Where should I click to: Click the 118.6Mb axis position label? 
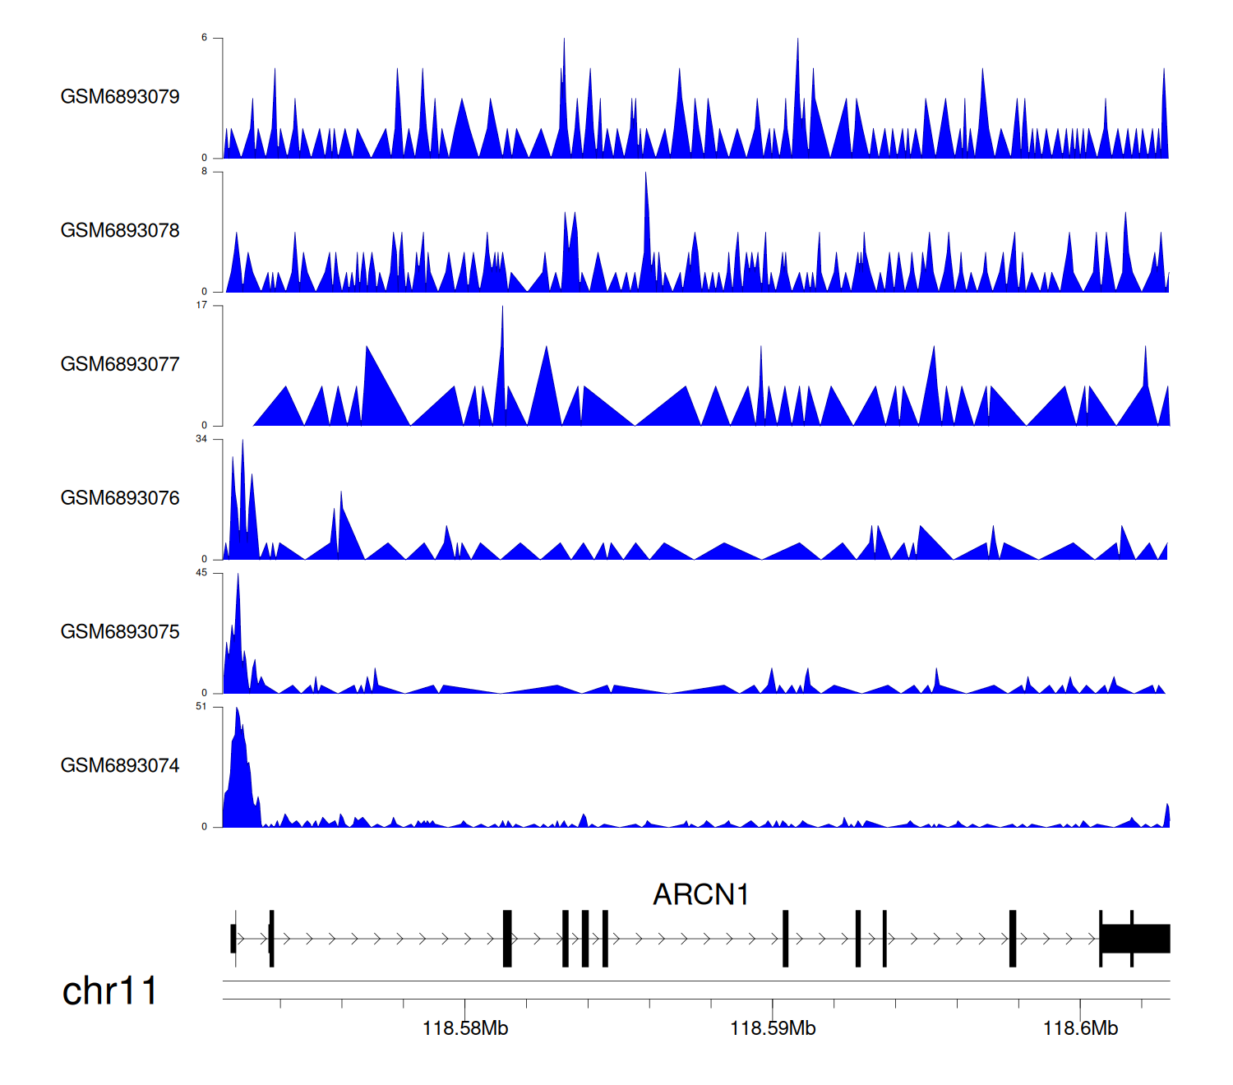[1080, 1028]
